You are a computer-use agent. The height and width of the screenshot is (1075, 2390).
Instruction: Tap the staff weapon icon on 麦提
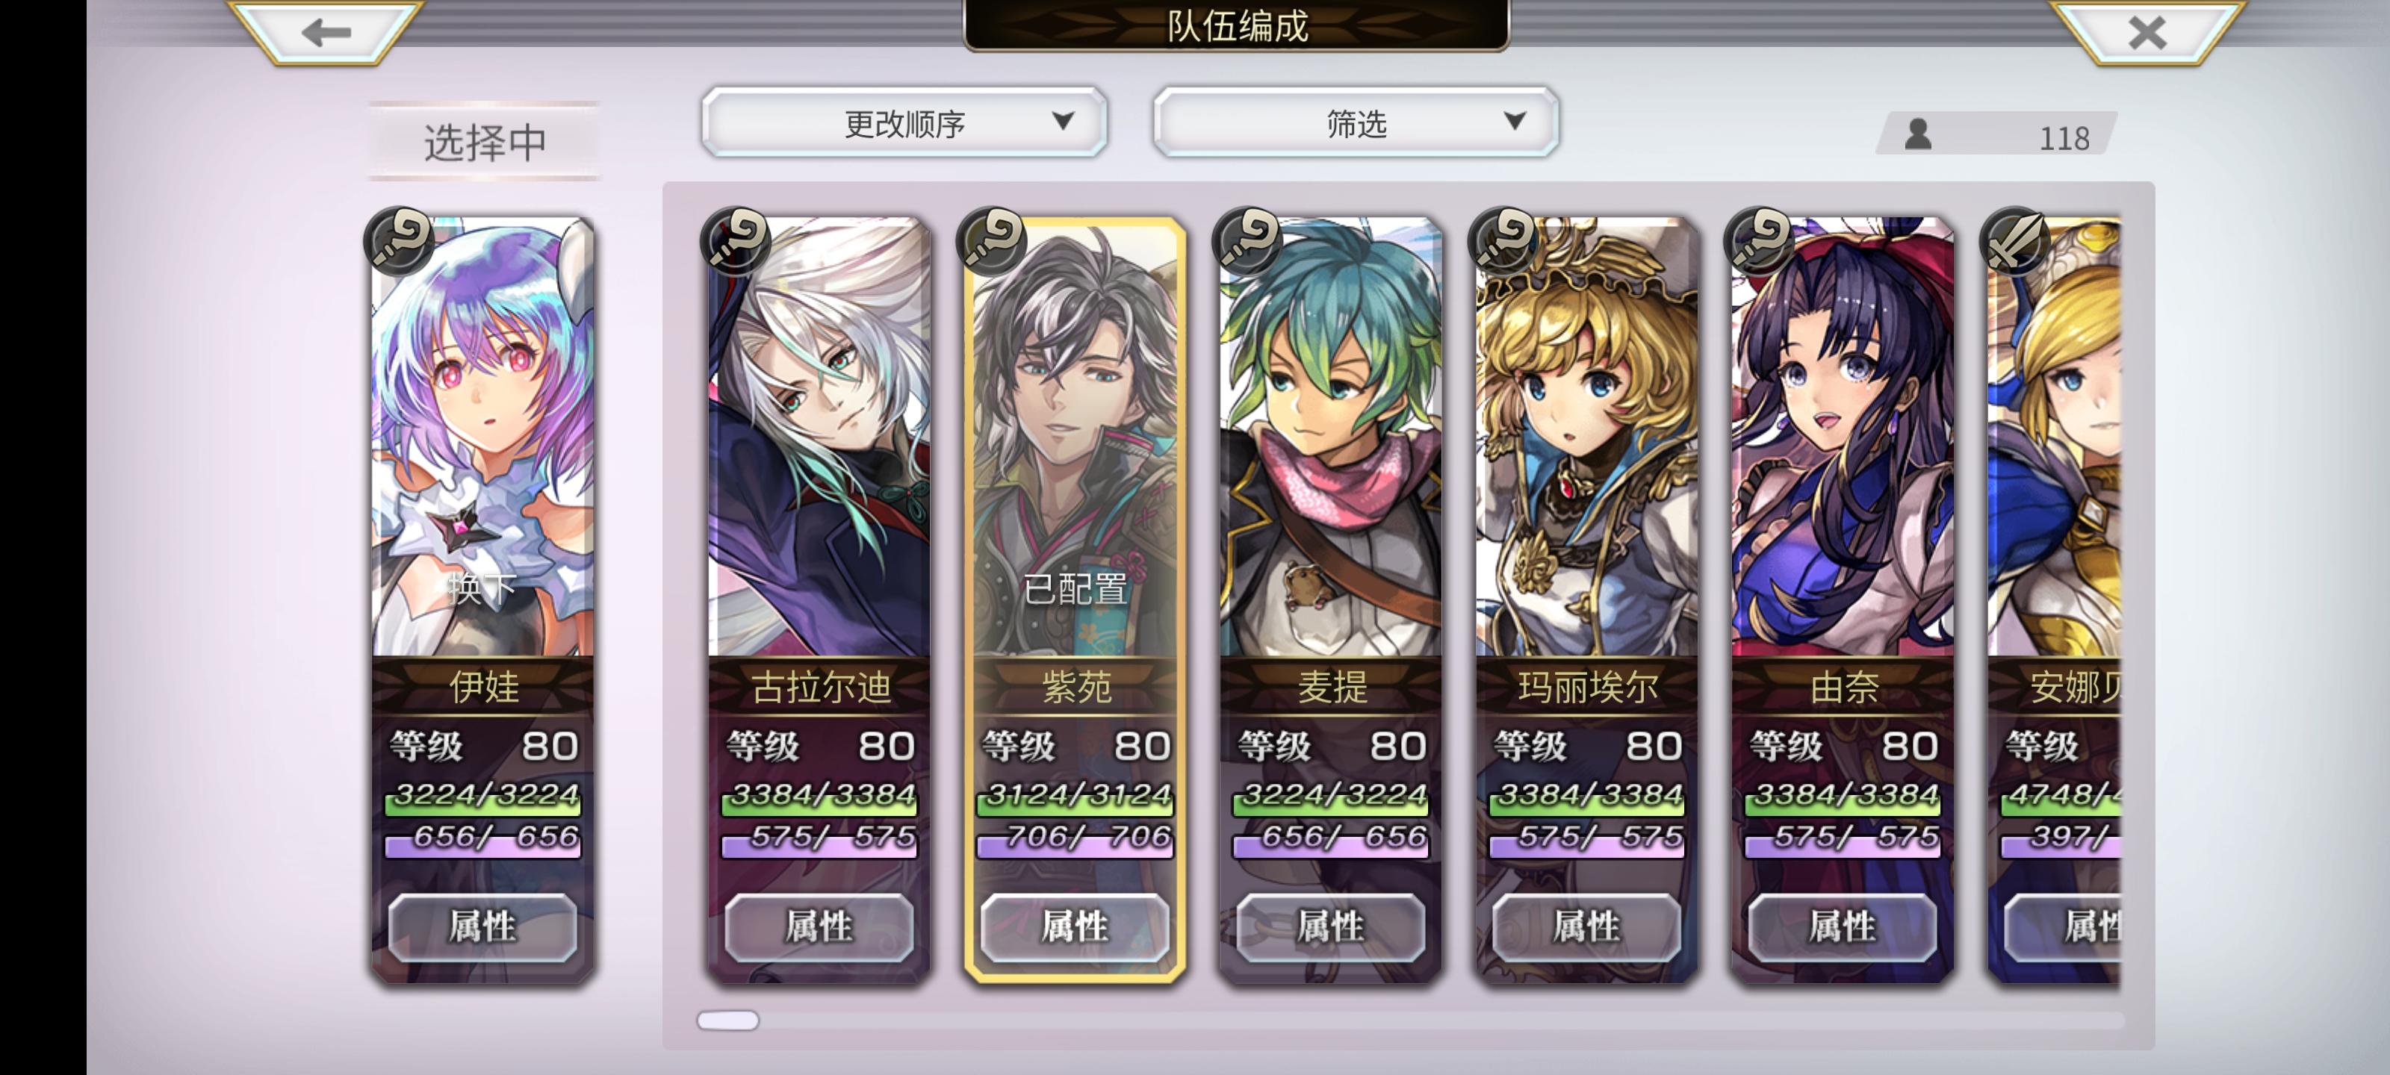pyautogui.click(x=1248, y=240)
